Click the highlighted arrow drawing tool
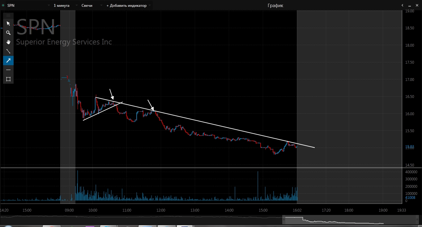The height and width of the screenshot is (227, 422). point(8,61)
